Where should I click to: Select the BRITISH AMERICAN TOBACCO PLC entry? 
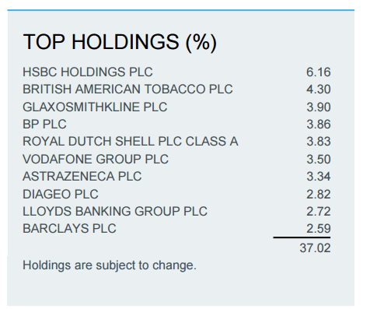pos(127,89)
